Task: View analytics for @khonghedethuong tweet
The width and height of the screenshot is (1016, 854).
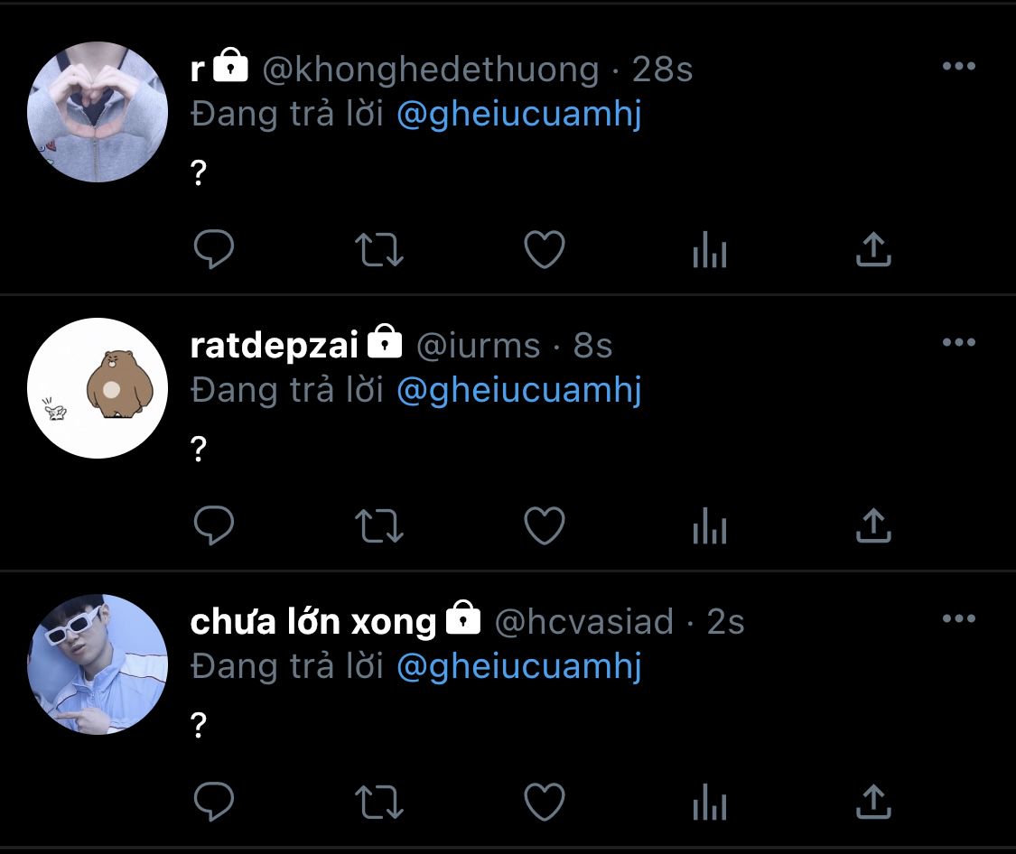Action: point(710,250)
